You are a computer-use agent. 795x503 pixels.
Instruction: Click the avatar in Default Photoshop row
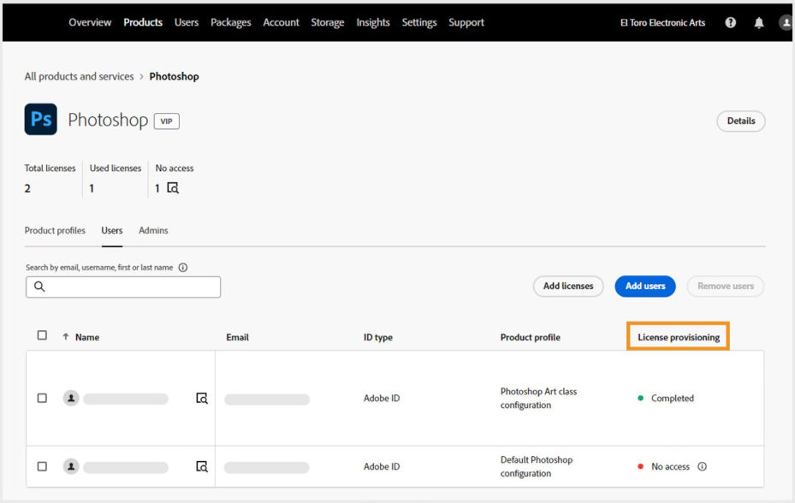71,466
